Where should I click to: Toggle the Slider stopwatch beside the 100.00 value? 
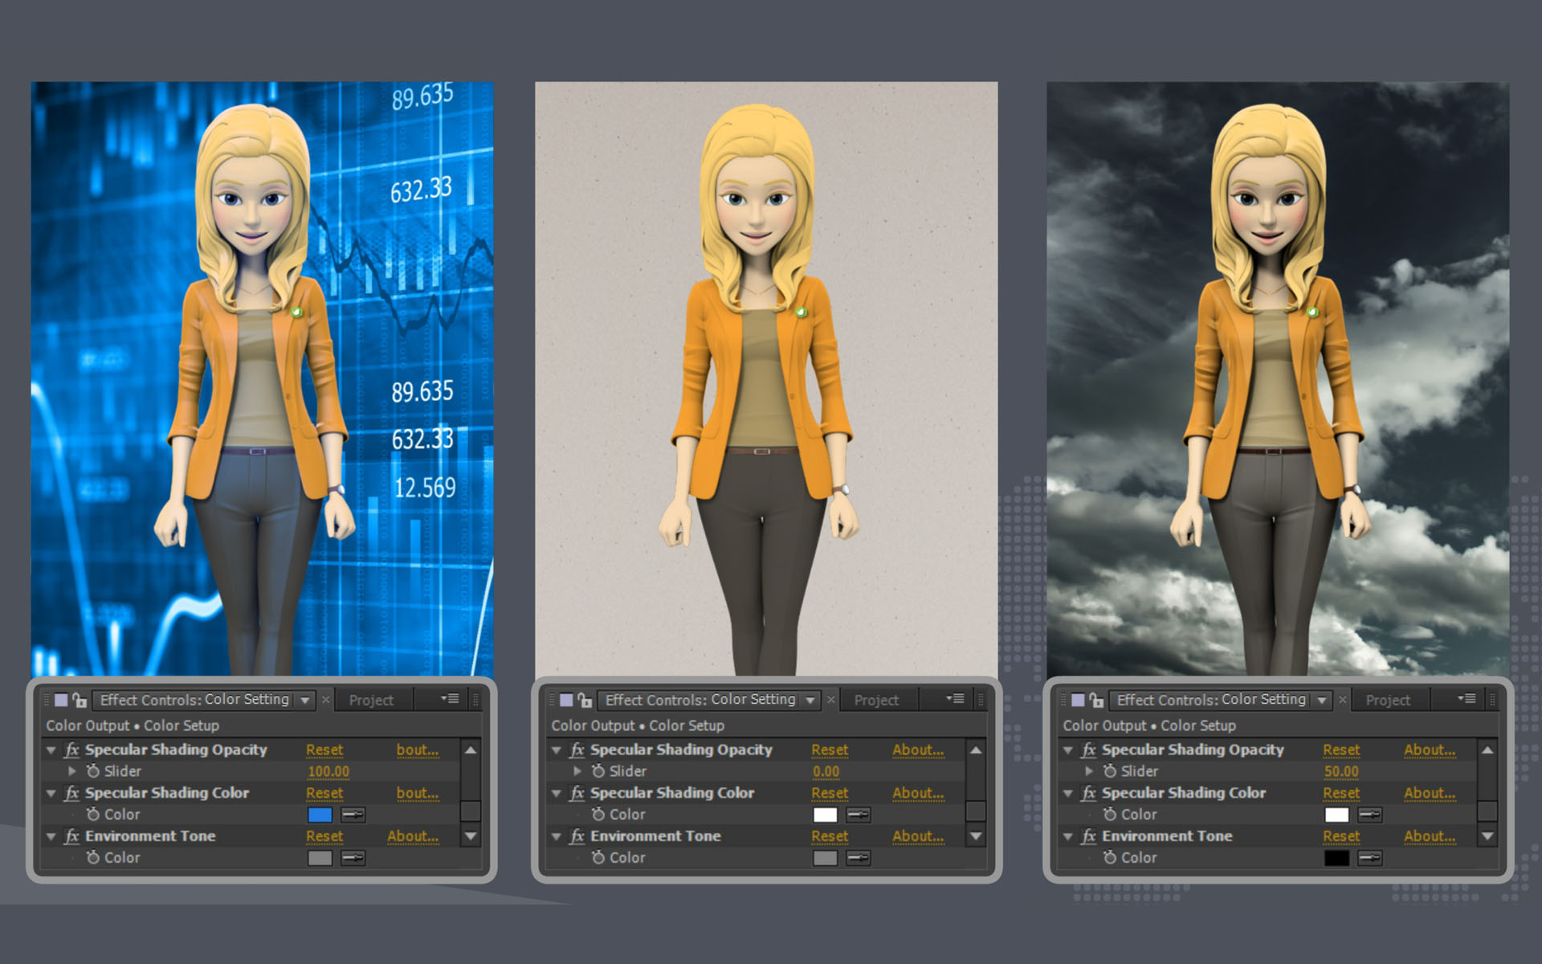93,771
